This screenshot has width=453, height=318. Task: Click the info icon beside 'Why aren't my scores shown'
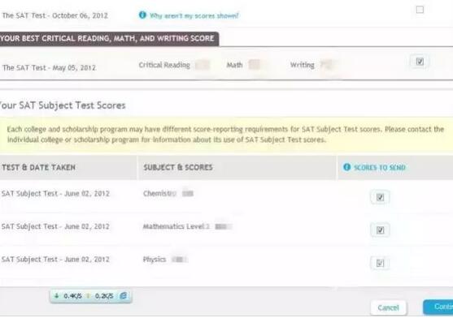click(x=142, y=15)
